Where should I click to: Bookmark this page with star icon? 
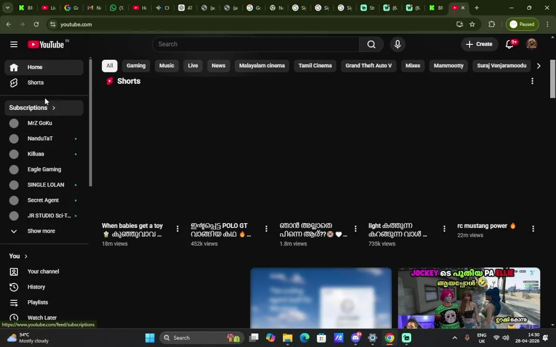pyautogui.click(x=472, y=24)
